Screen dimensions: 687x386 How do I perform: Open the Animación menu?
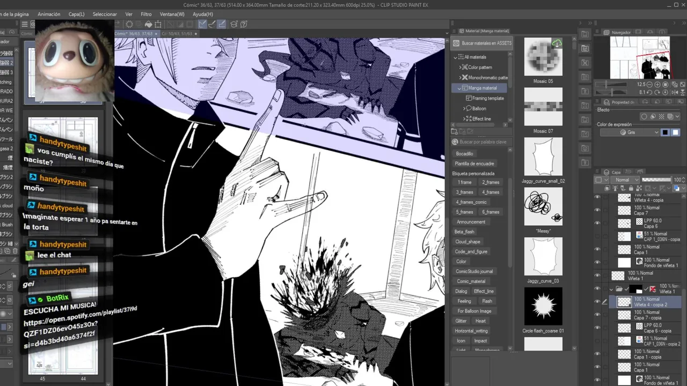pyautogui.click(x=49, y=14)
